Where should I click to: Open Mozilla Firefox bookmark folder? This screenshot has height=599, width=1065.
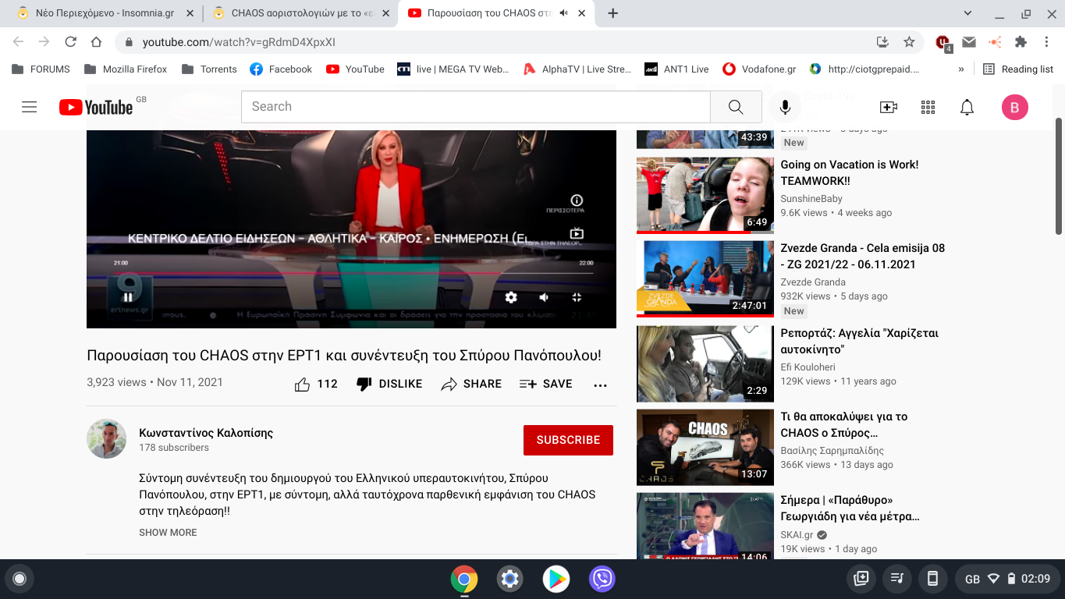pos(126,69)
